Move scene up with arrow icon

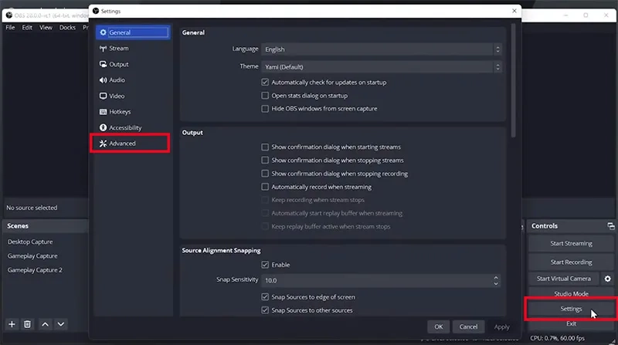46,324
